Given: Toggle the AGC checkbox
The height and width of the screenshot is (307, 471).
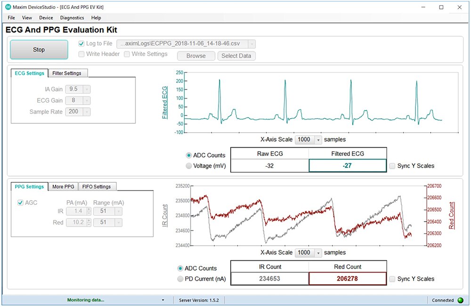Looking at the screenshot, I should point(20,203).
